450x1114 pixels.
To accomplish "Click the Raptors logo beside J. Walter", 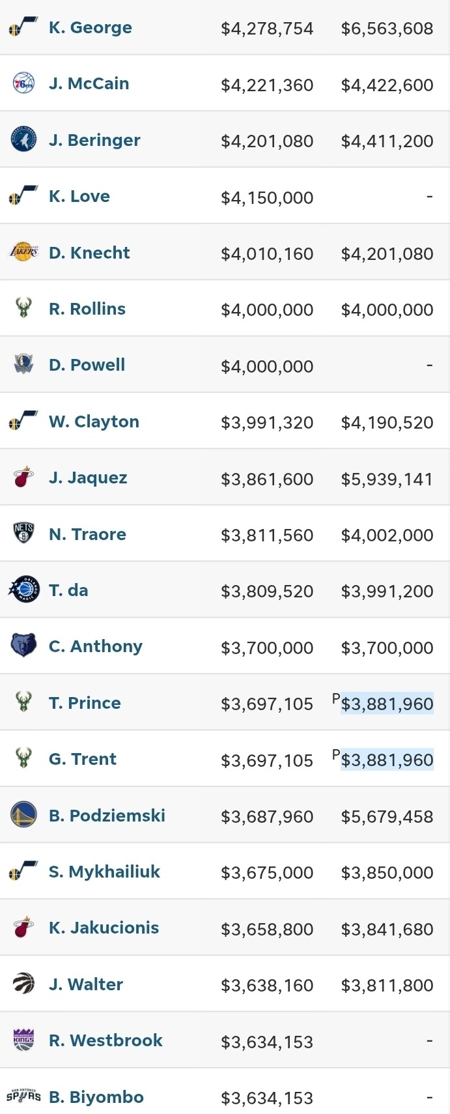I will [x=23, y=984].
